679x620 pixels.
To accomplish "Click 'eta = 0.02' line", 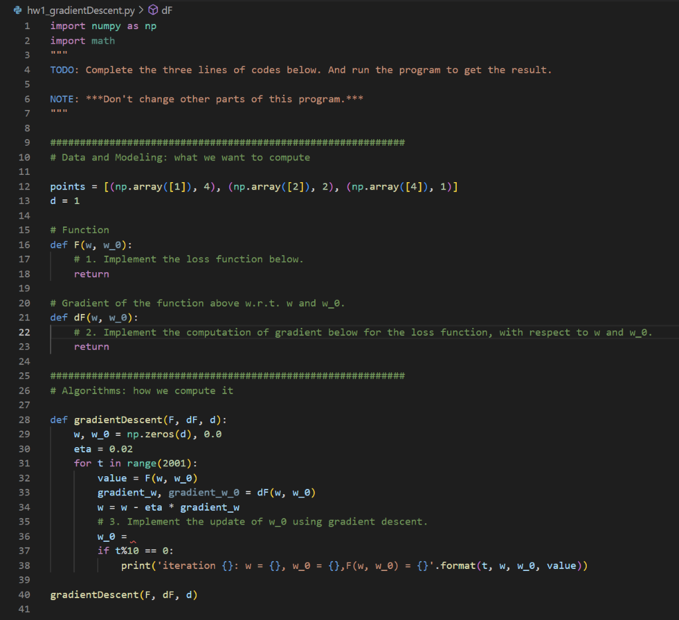I will coord(103,449).
